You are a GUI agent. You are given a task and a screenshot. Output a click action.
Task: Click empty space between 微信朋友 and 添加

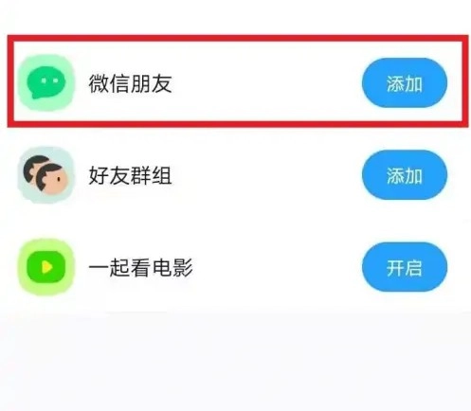click(267, 82)
